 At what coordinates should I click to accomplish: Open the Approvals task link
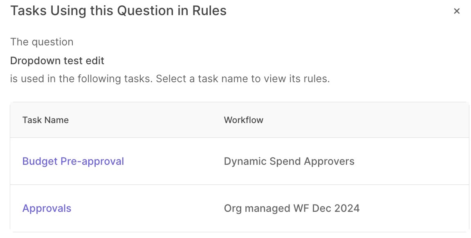(47, 208)
